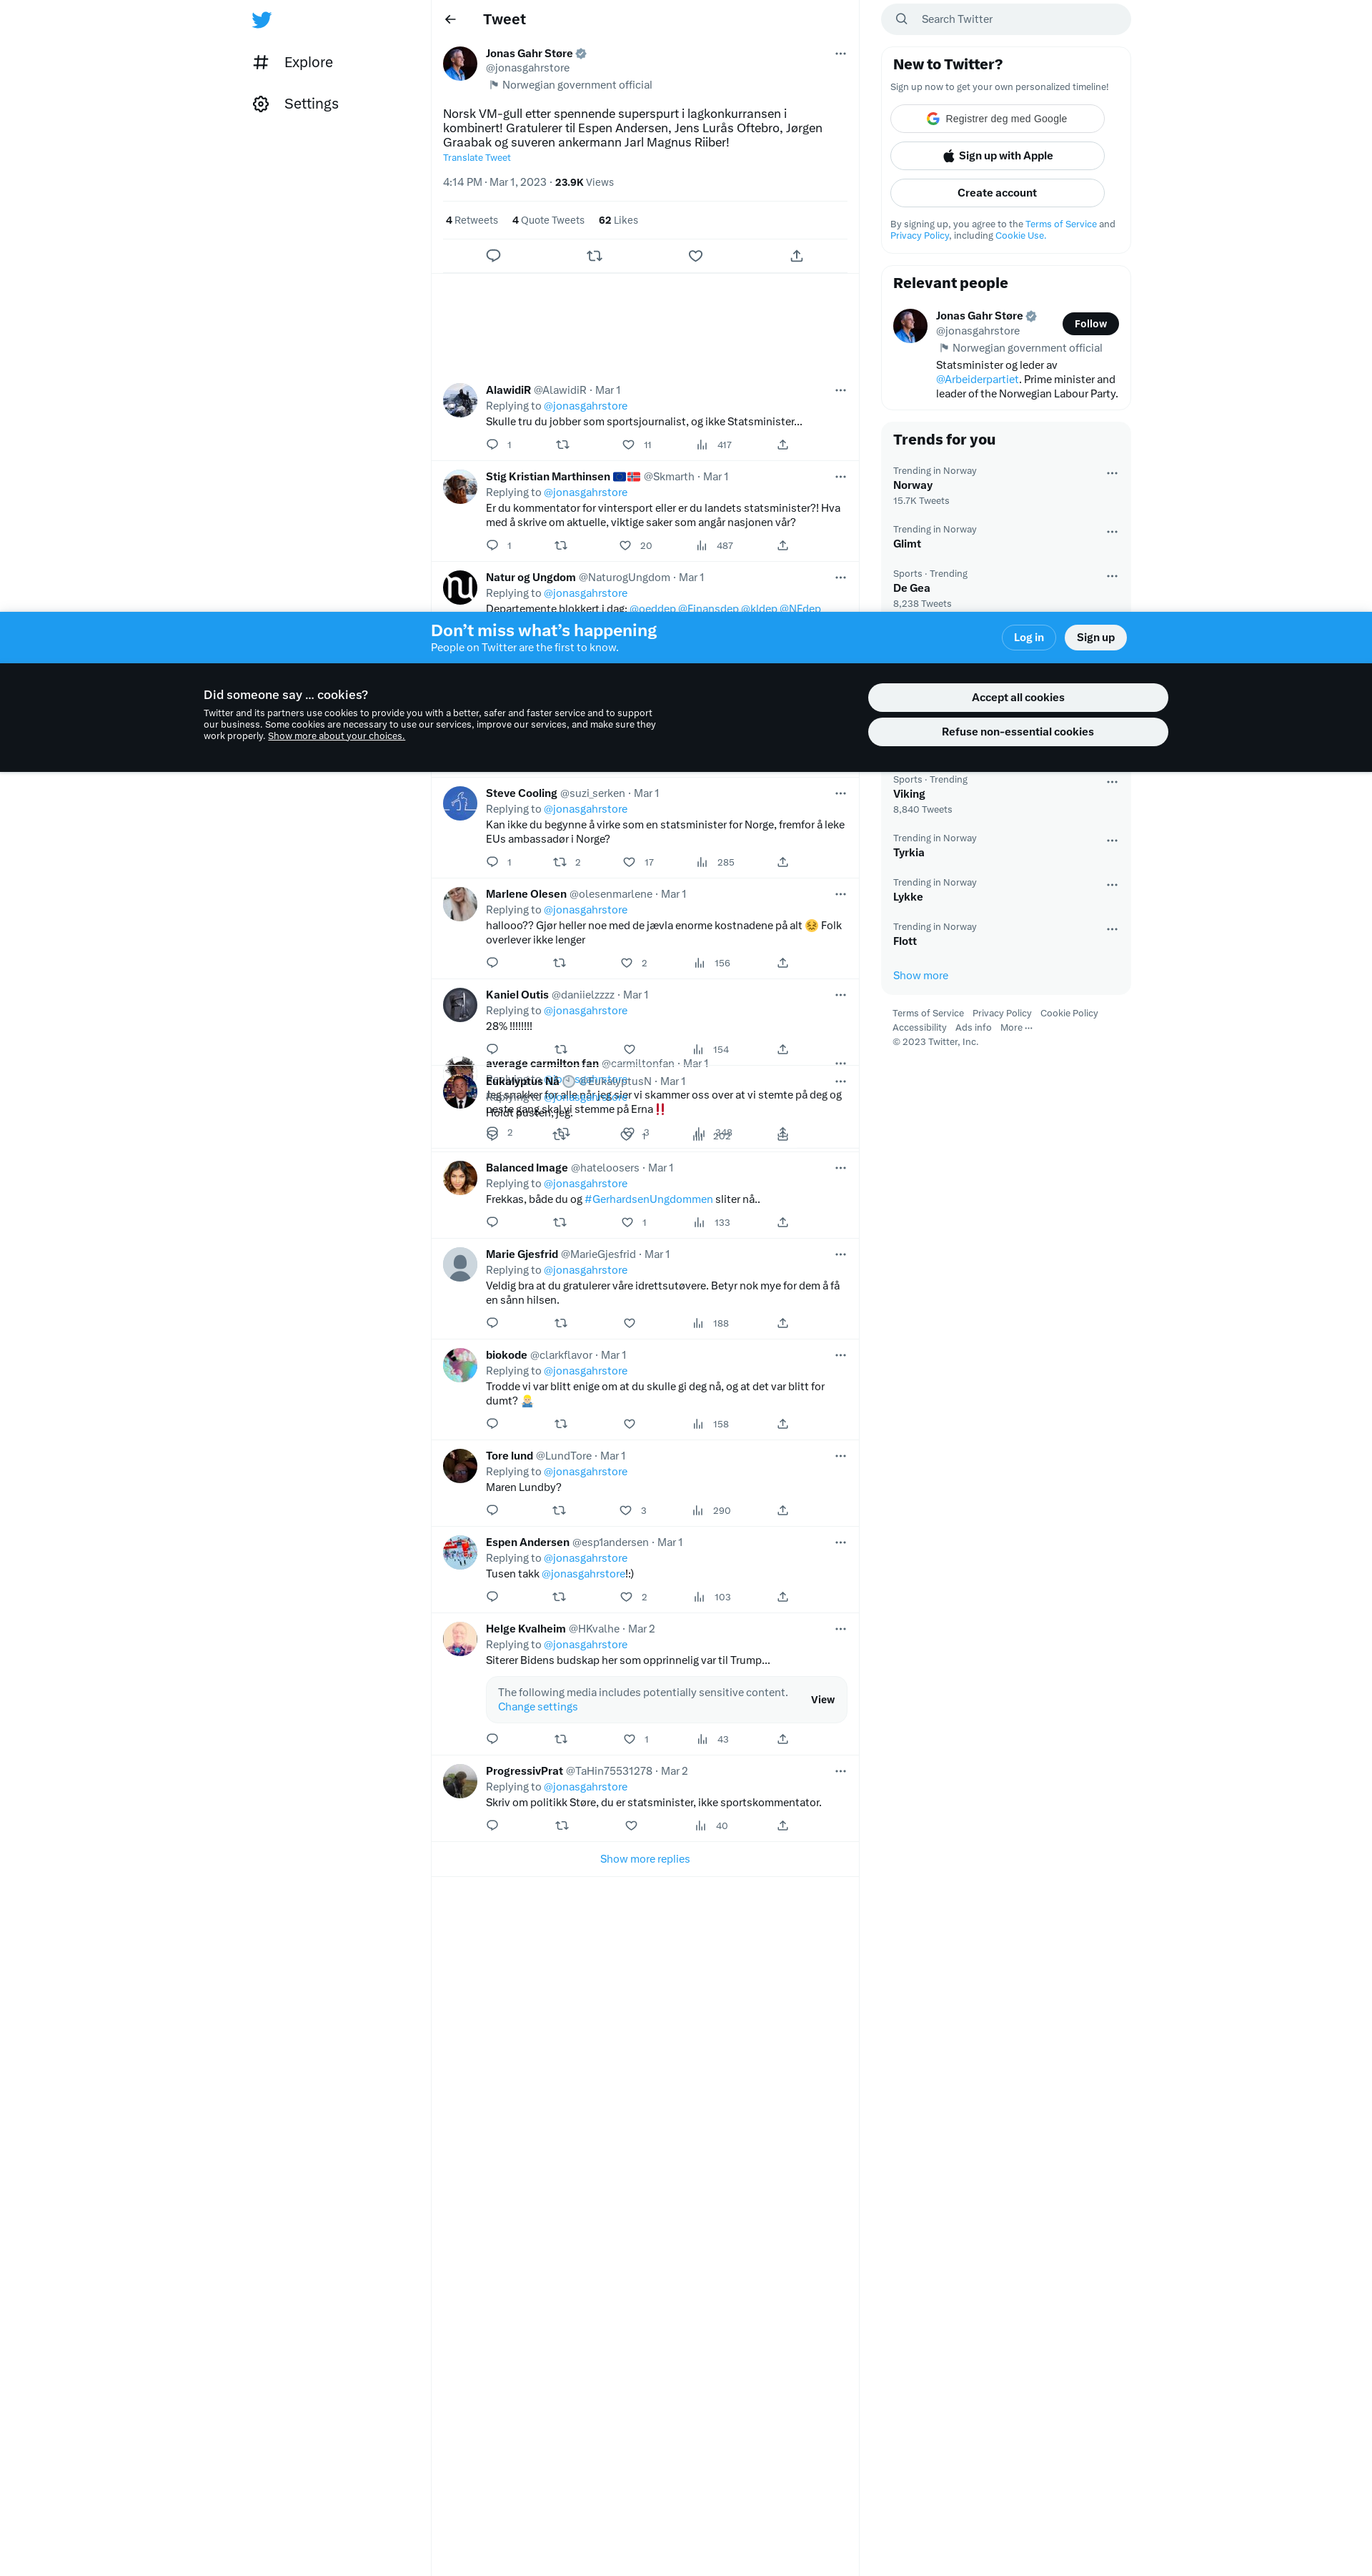Click Change settings for sensitive content
Screen dimensions: 1372x2576
point(538,1708)
